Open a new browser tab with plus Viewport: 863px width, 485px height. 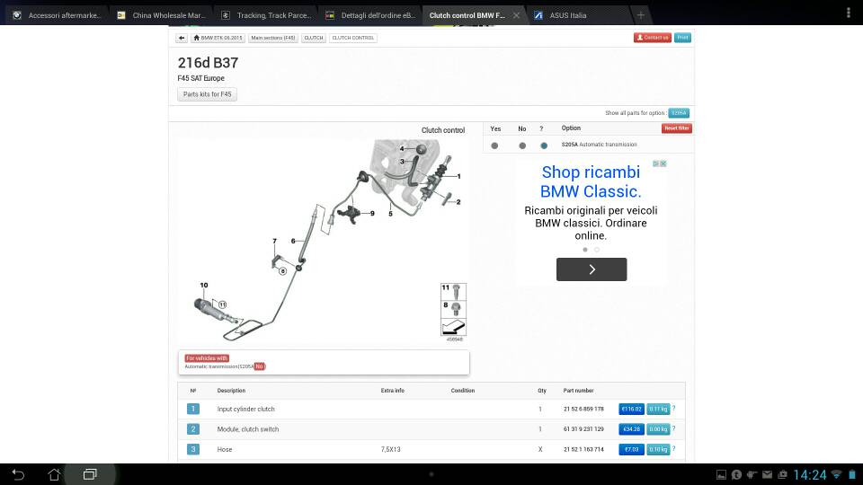tap(640, 15)
